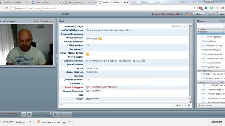The width and height of the screenshot is (225, 126).
Task: Click the current speaker video feed
Action: [27, 44]
